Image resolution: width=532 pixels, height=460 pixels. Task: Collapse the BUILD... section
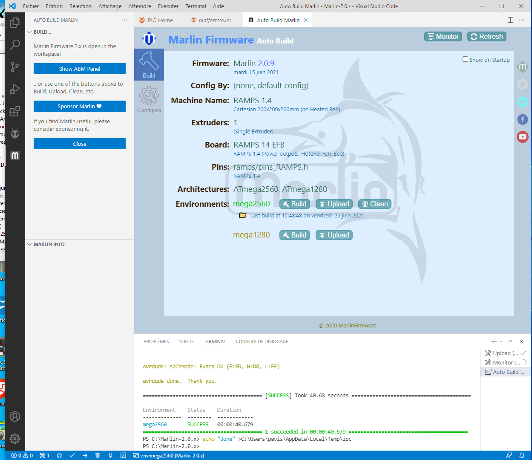[80, 32]
